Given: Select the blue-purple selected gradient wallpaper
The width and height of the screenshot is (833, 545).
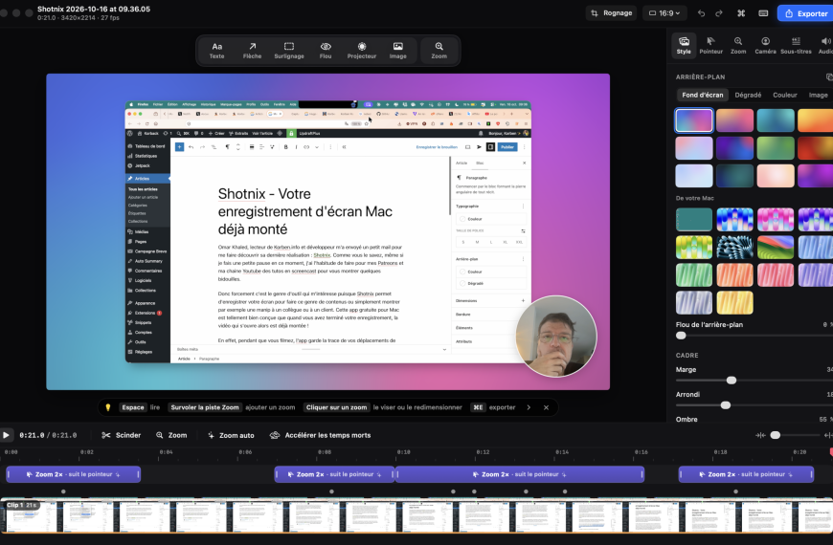Looking at the screenshot, I should (694, 120).
